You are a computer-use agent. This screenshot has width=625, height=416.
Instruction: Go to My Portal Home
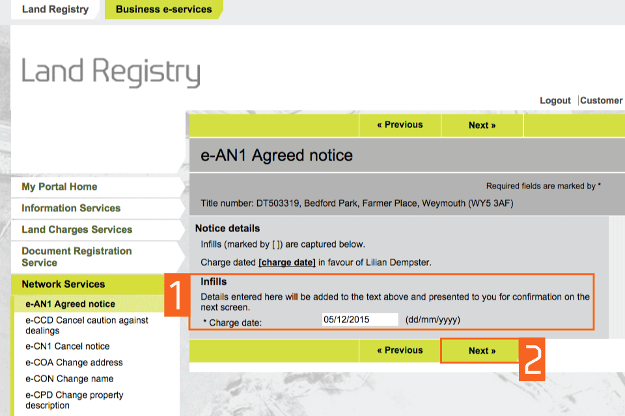[x=59, y=187]
